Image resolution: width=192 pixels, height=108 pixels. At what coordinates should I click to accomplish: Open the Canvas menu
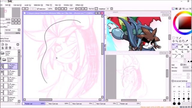17,5
